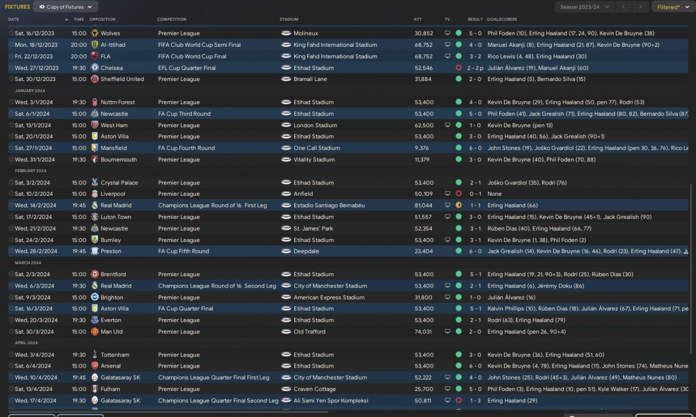Image resolution: width=696 pixels, height=417 pixels.
Task: Select the check circle next to Sat, 2/3/2024
Action: (11, 275)
